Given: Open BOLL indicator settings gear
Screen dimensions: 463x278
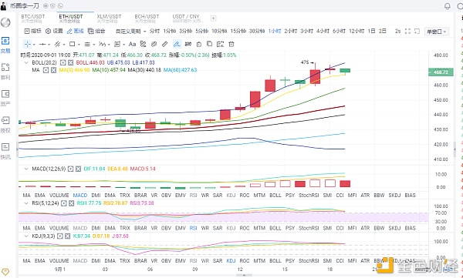Looking at the screenshot, I should (63, 62).
